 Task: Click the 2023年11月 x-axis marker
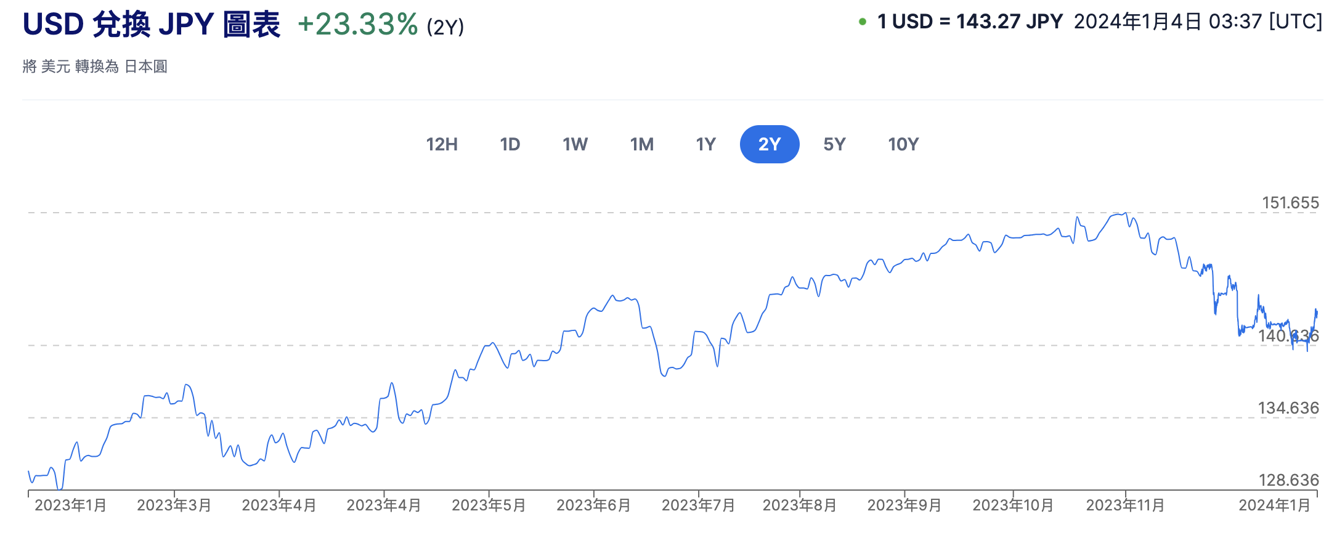coord(1125,505)
